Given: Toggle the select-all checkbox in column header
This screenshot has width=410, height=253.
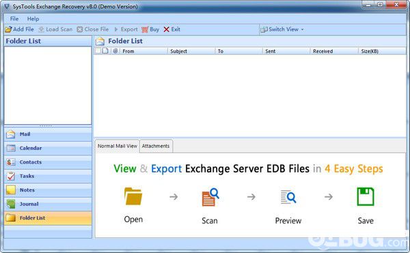Looking at the screenshot, I should tap(98, 51).
